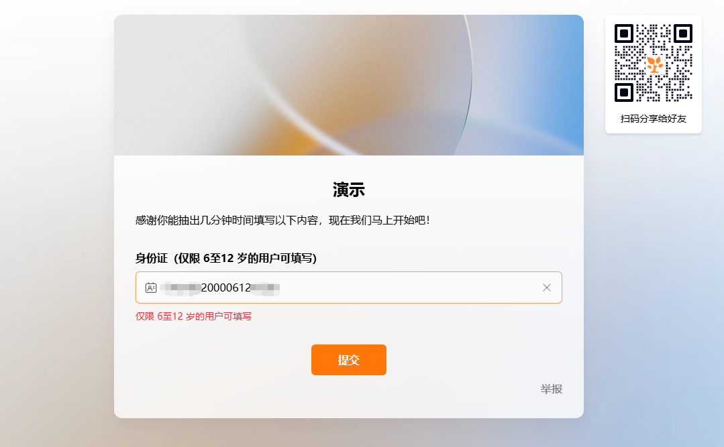Viewport: 724px width, 447px height.
Task: Click the red 仅限 6至12 岁 error message
Action: tap(193, 316)
